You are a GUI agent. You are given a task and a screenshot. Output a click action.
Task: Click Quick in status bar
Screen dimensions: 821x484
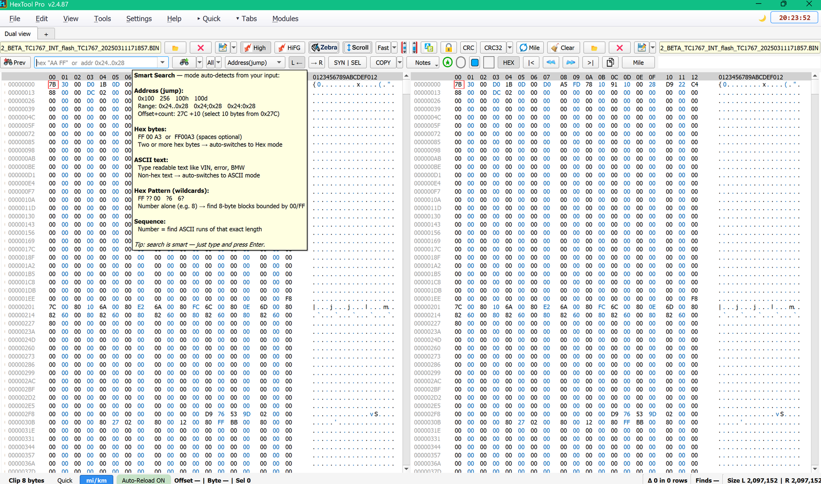pyautogui.click(x=65, y=480)
